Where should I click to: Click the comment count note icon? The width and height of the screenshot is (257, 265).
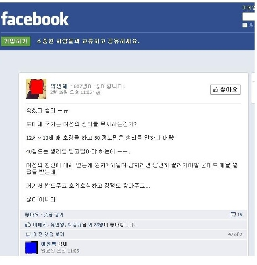click(233, 215)
